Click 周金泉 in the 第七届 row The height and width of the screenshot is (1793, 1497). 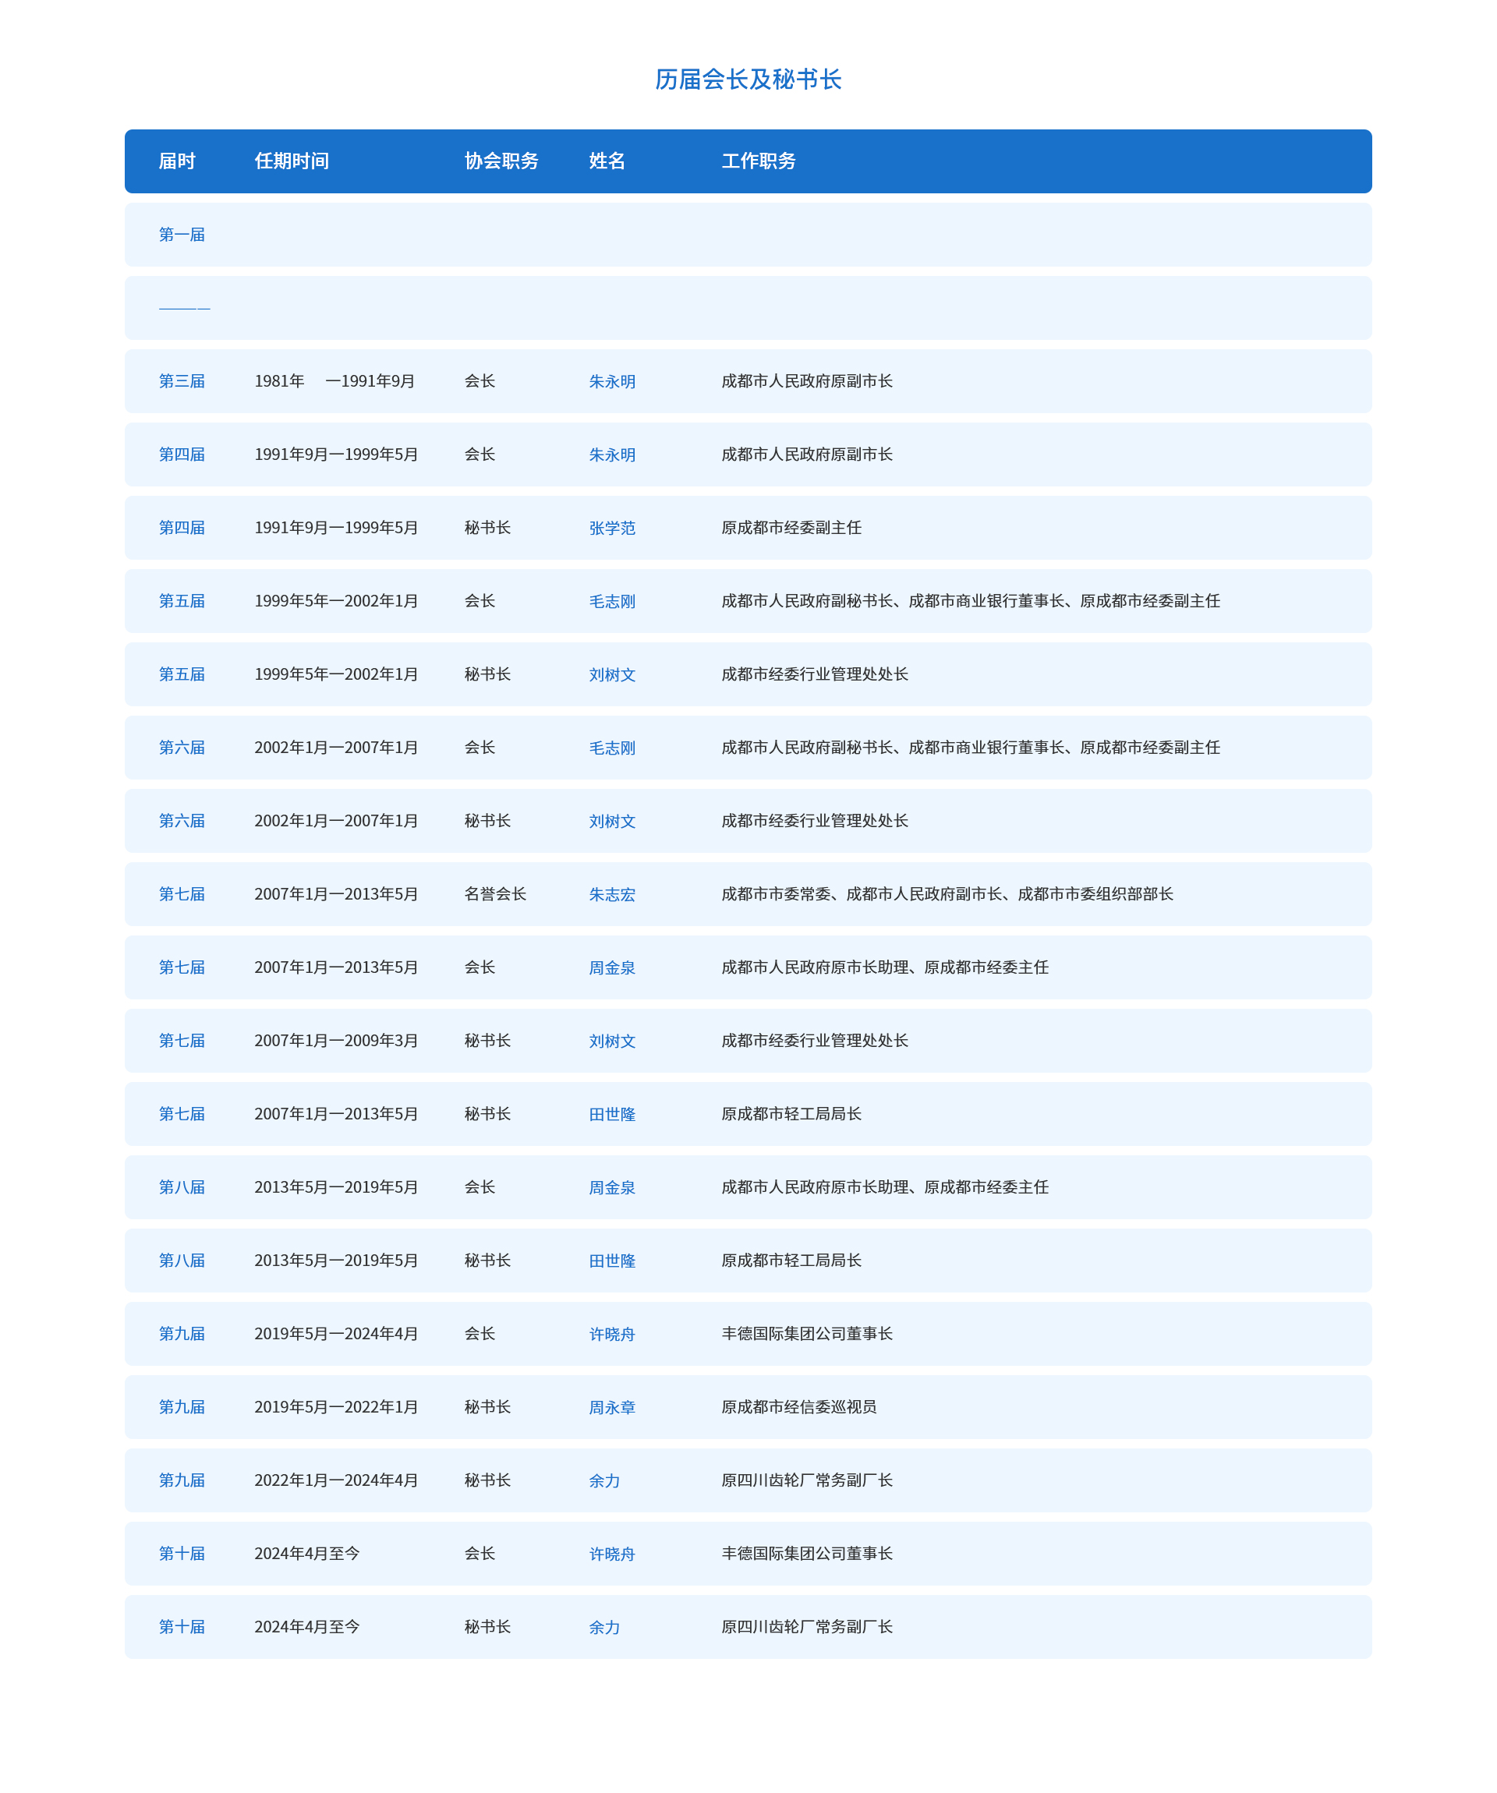(x=612, y=968)
